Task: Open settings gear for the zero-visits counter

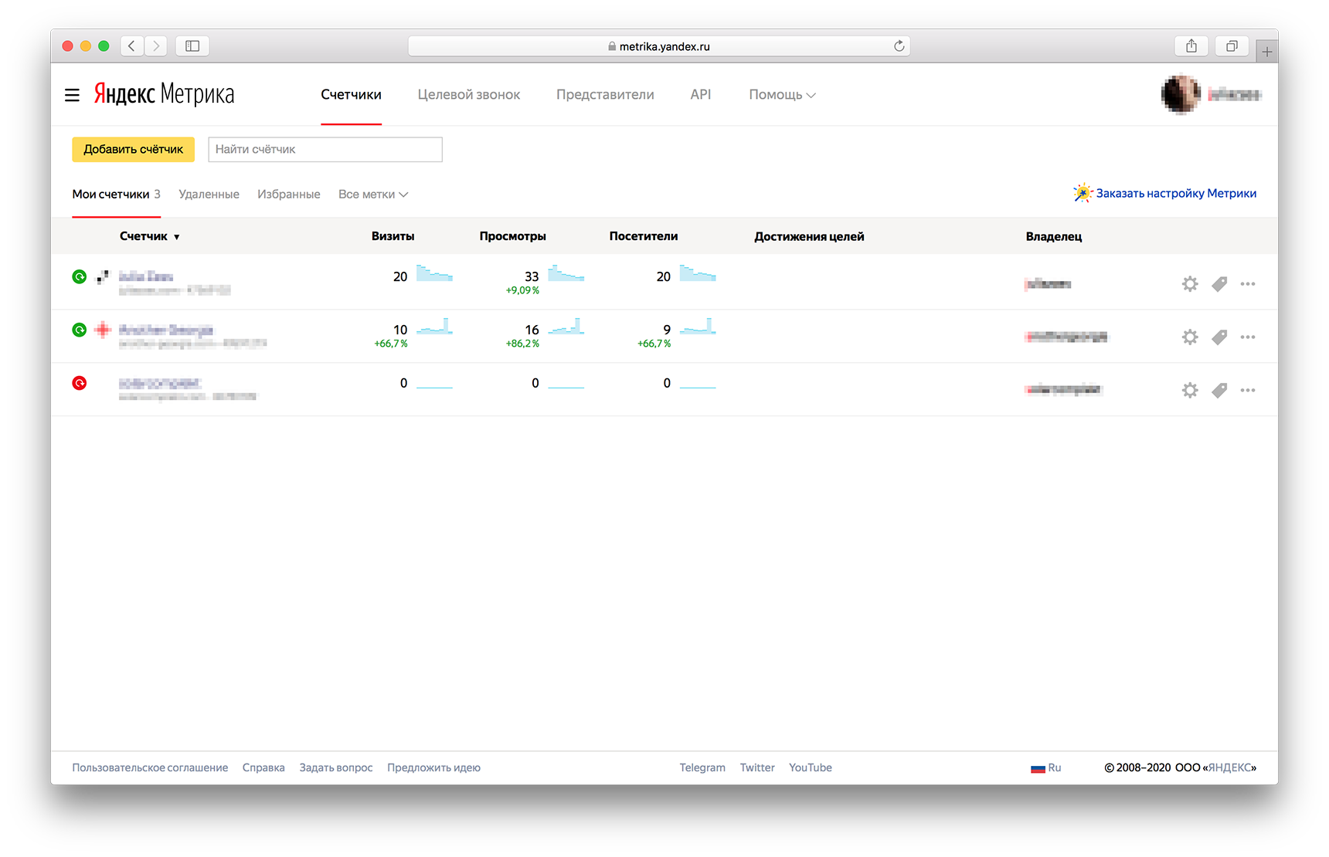Action: [1190, 391]
